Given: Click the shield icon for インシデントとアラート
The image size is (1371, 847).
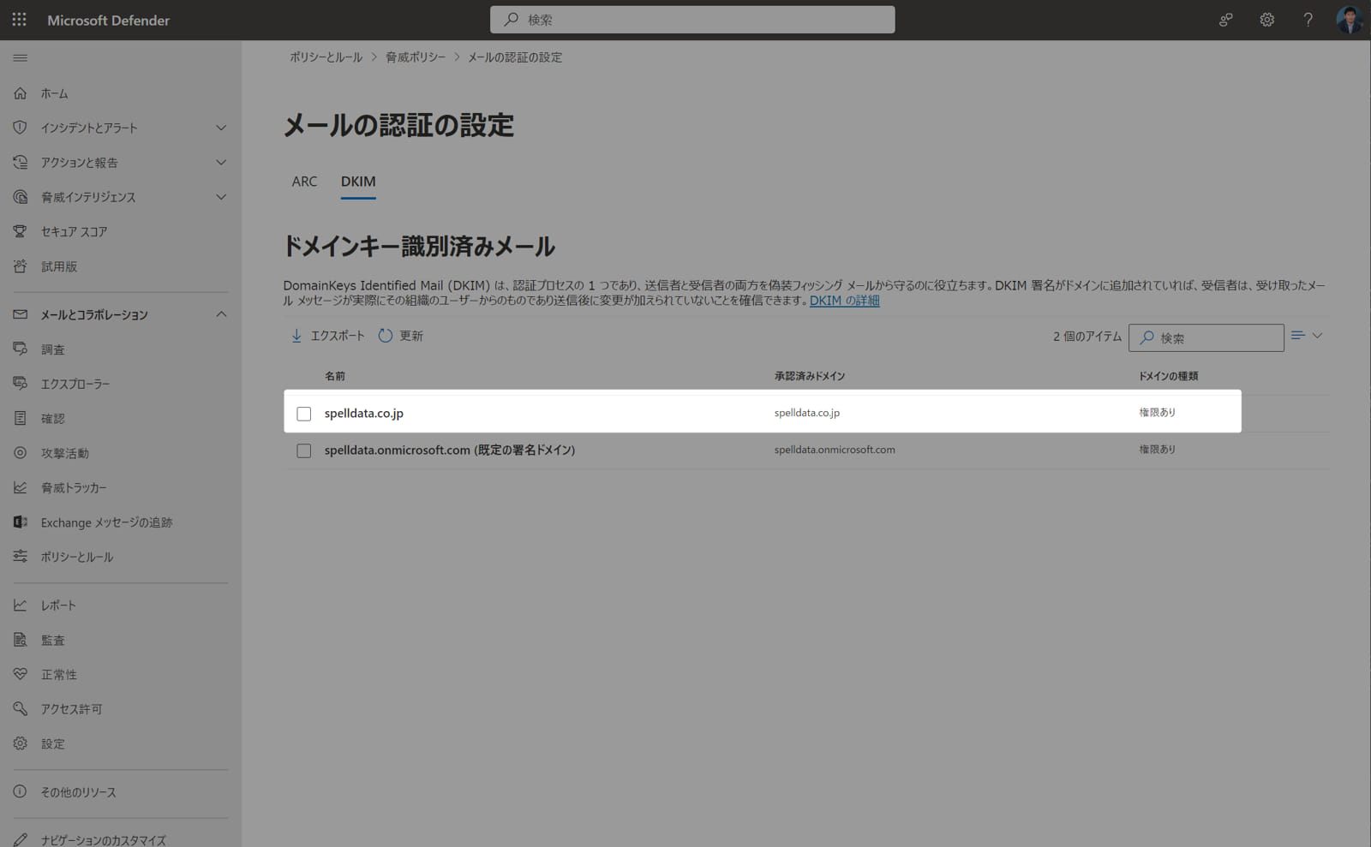Looking at the screenshot, I should [20, 128].
